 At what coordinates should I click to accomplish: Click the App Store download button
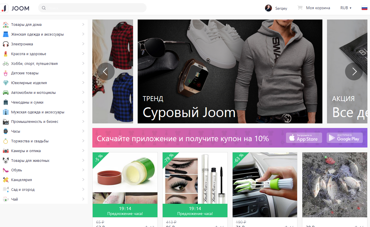click(x=304, y=138)
